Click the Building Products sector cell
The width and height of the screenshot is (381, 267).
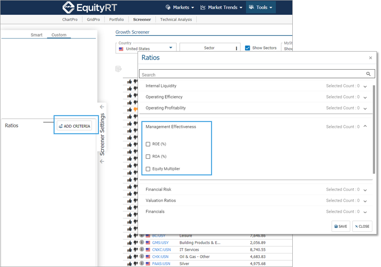[x=200, y=243]
